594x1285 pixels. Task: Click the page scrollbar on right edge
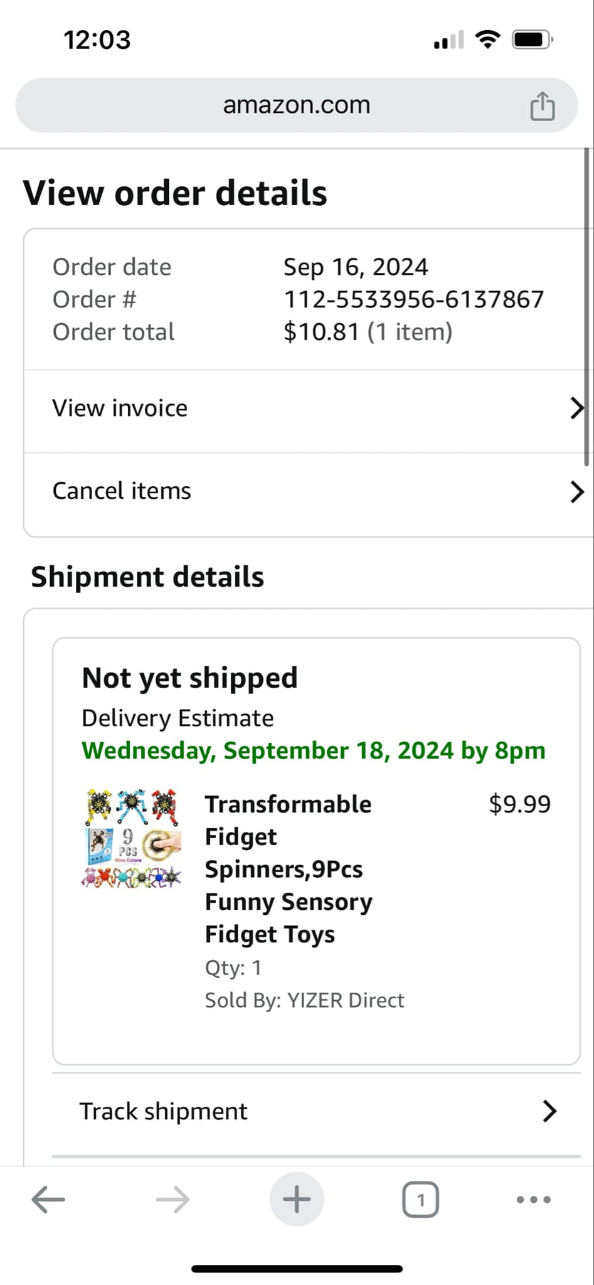587,307
